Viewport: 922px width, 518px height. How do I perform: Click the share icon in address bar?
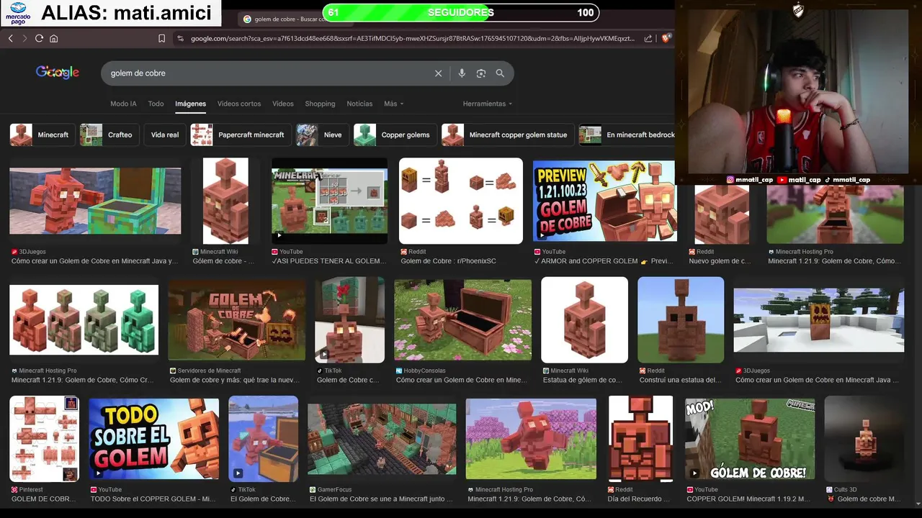[x=648, y=38]
